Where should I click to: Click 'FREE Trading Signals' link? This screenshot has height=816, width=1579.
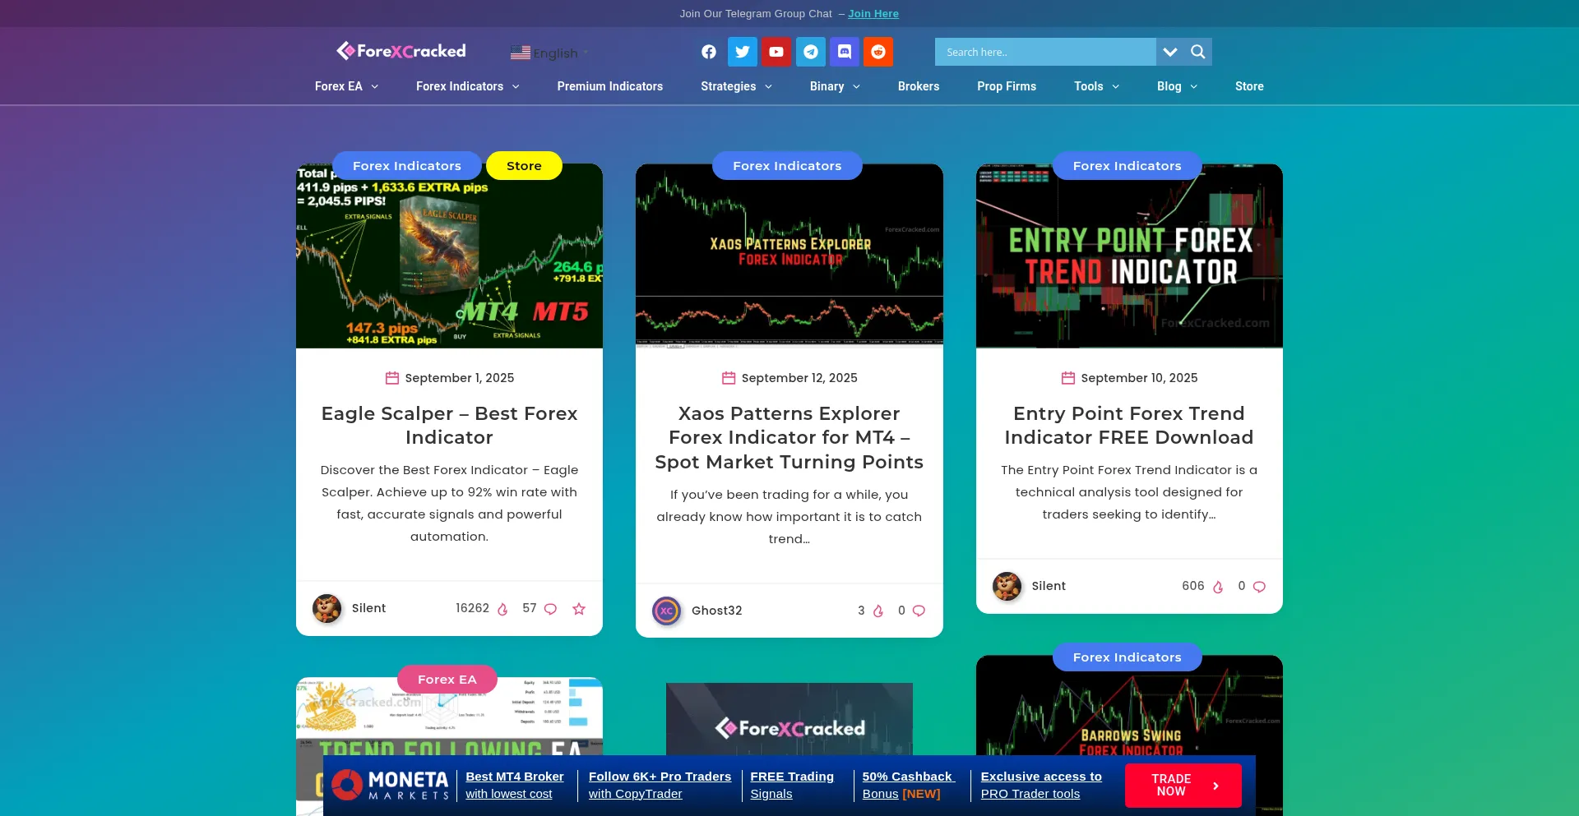point(792,785)
